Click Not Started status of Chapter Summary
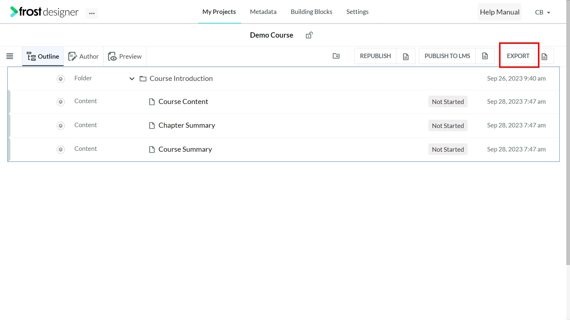The height and width of the screenshot is (320, 570). tap(448, 126)
